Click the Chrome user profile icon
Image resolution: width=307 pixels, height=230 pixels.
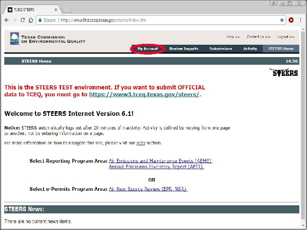(x=273, y=3)
